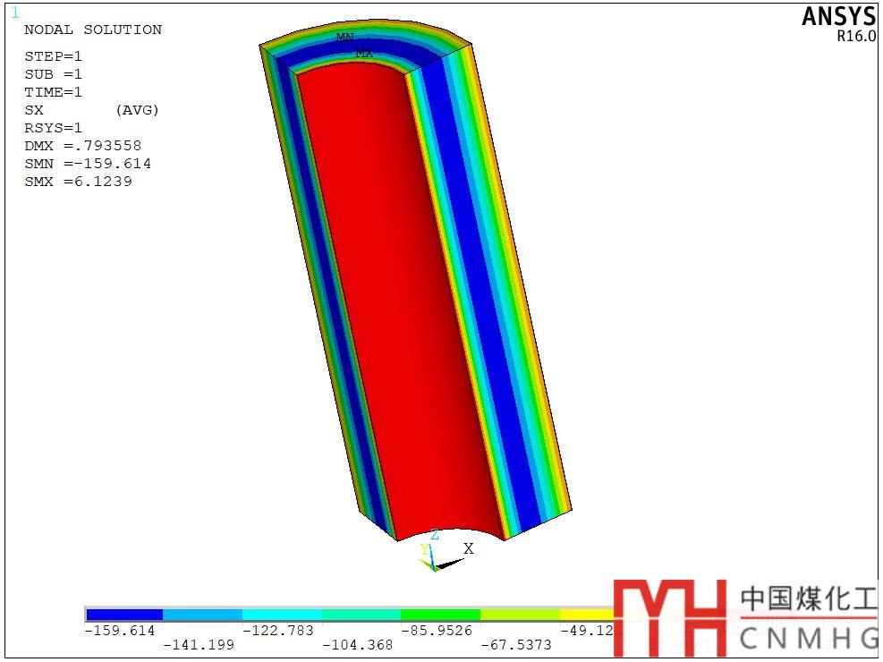The height and width of the screenshot is (662, 883).
Task: Click the DMX =.793558 readout
Action: pos(82,146)
